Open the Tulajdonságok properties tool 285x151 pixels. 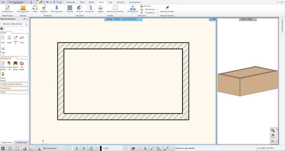(7, 9)
